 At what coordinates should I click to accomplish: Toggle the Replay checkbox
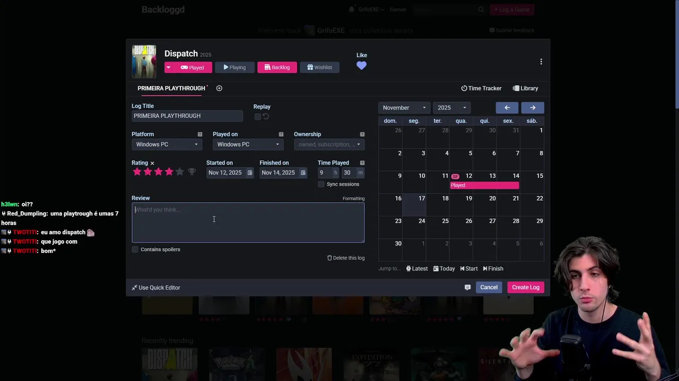click(x=258, y=116)
